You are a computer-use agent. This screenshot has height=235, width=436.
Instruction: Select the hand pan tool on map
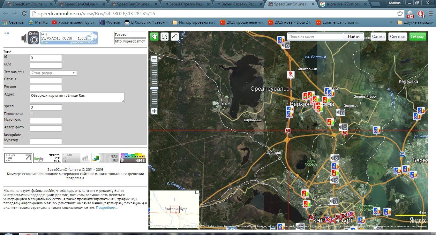point(154,36)
